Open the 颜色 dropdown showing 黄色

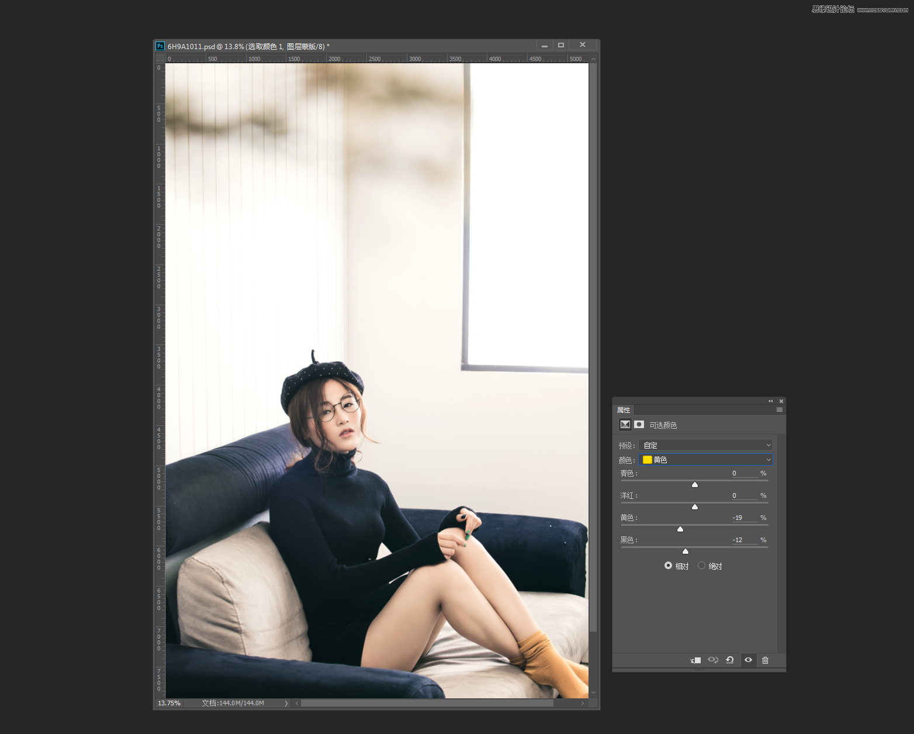(705, 460)
